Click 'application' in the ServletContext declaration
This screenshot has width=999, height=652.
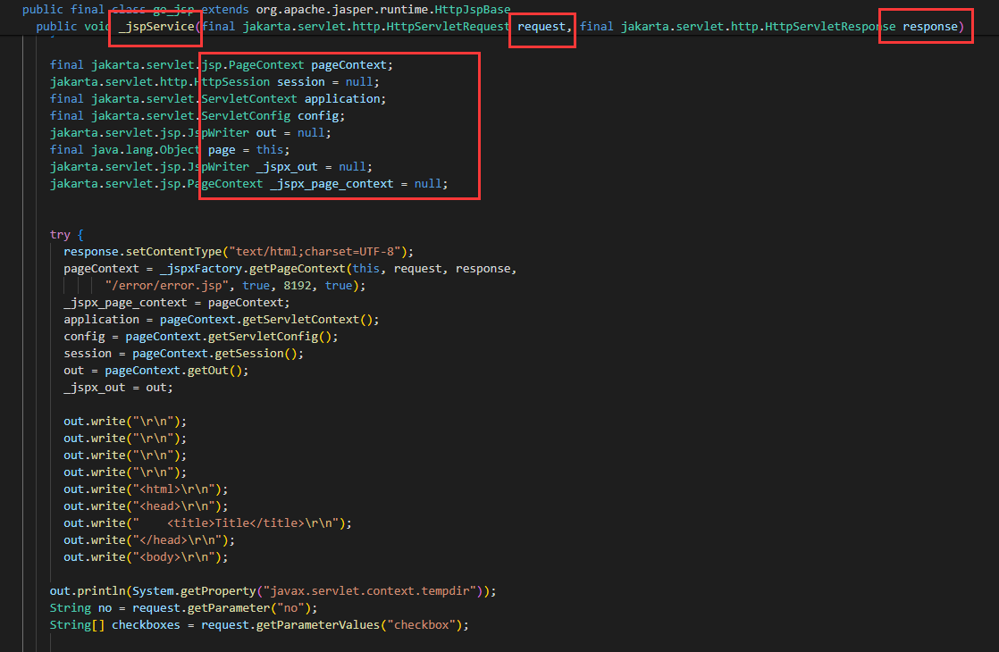pos(342,98)
